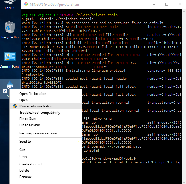Image resolution: width=186 pixels, height=184 pixels.
Task: Select Run as administrator menu entry
Action: click(46, 106)
